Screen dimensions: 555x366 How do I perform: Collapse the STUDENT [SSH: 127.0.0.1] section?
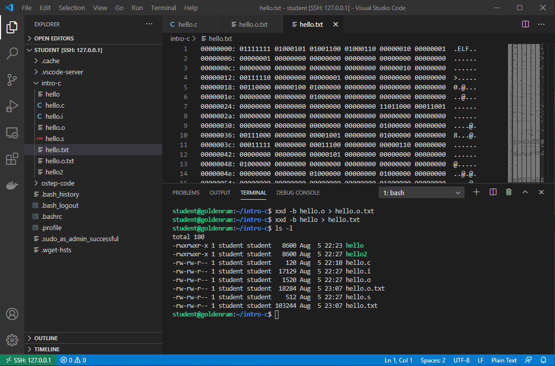click(x=94, y=50)
